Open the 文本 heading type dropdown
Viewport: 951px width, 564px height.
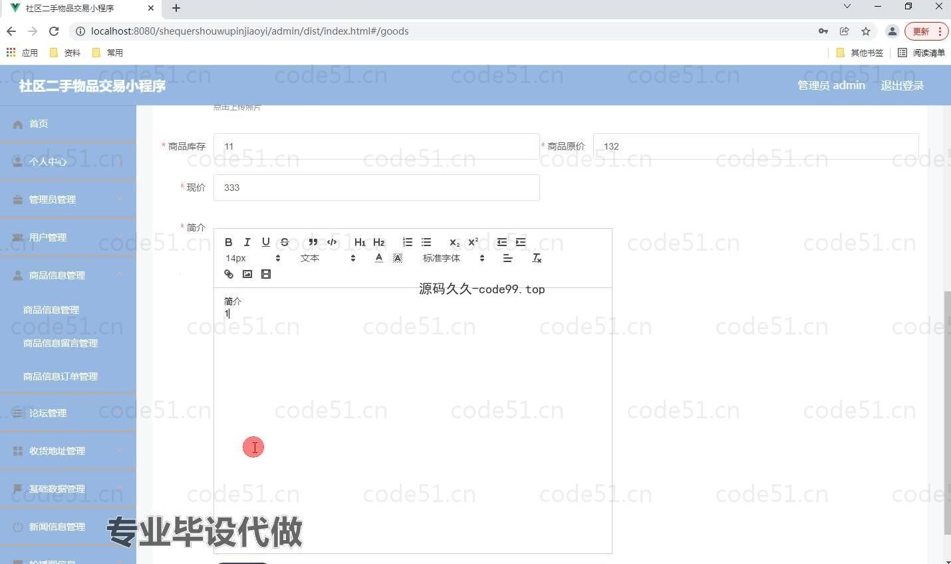328,258
